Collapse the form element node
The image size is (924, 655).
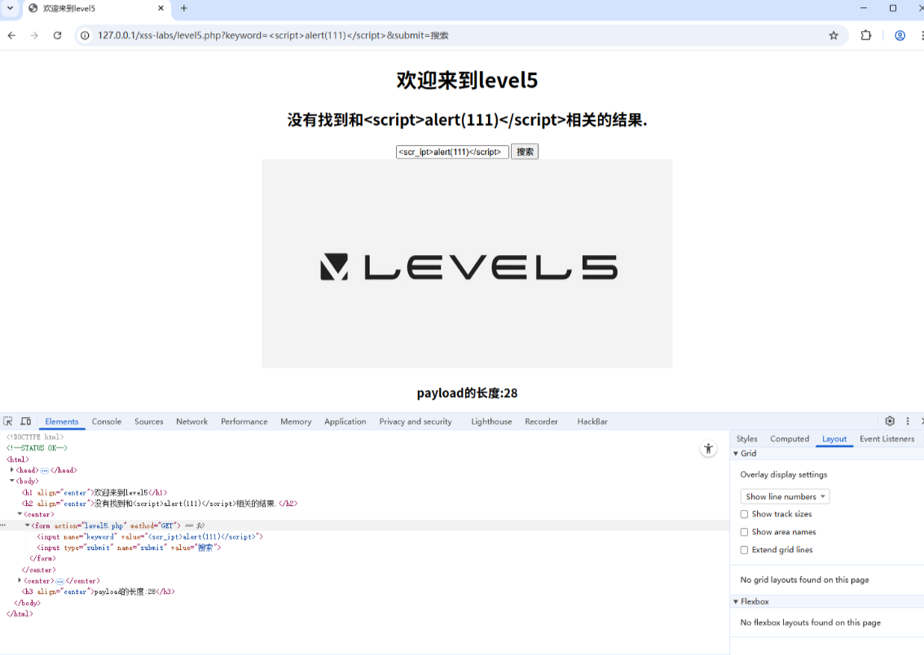[x=27, y=525]
